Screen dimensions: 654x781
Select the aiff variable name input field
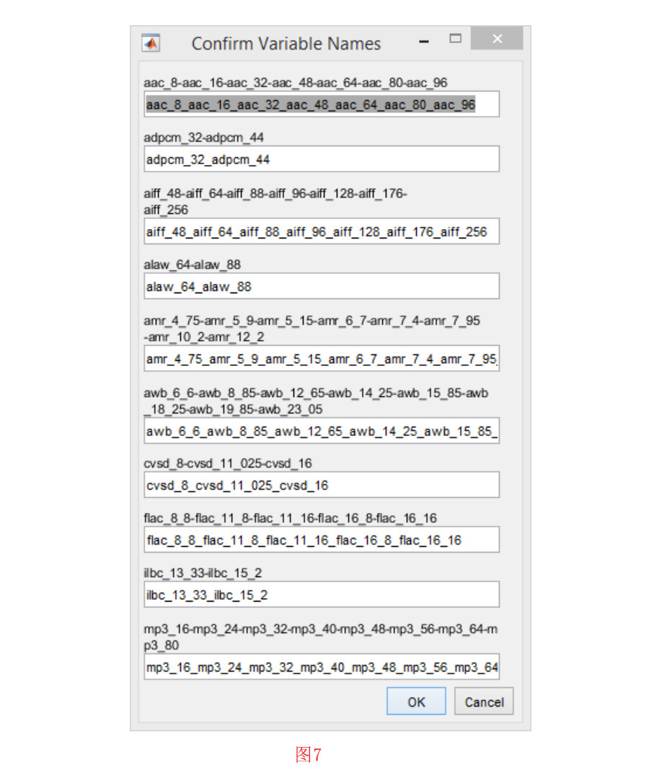(321, 232)
